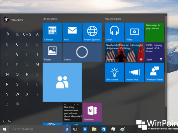
Task: Click the Cortana microphone icon
Action: tap(67, 129)
